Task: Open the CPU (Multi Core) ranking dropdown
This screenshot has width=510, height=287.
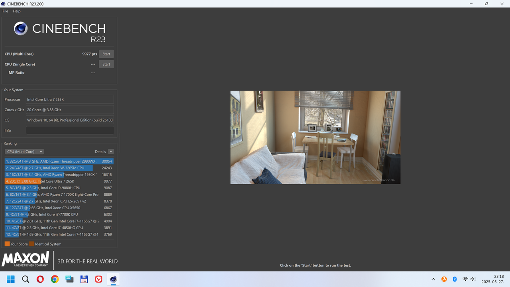Action: (24, 151)
